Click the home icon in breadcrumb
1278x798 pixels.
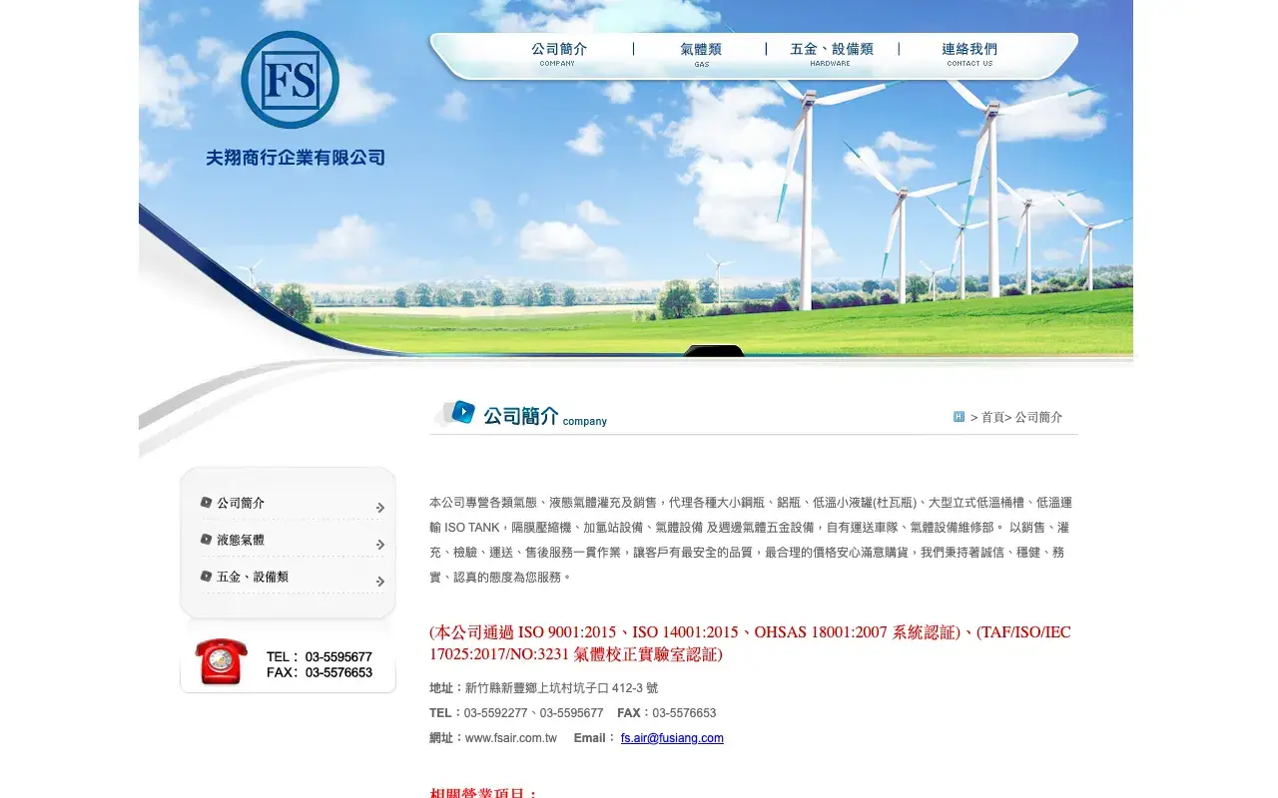958,417
